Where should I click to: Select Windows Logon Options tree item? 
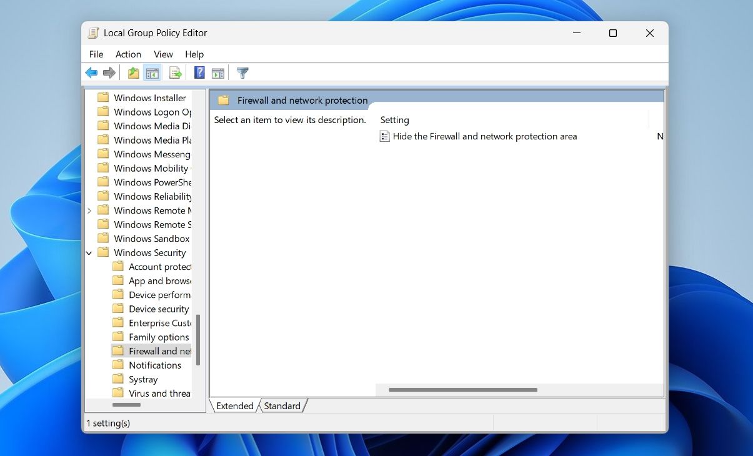(x=152, y=112)
